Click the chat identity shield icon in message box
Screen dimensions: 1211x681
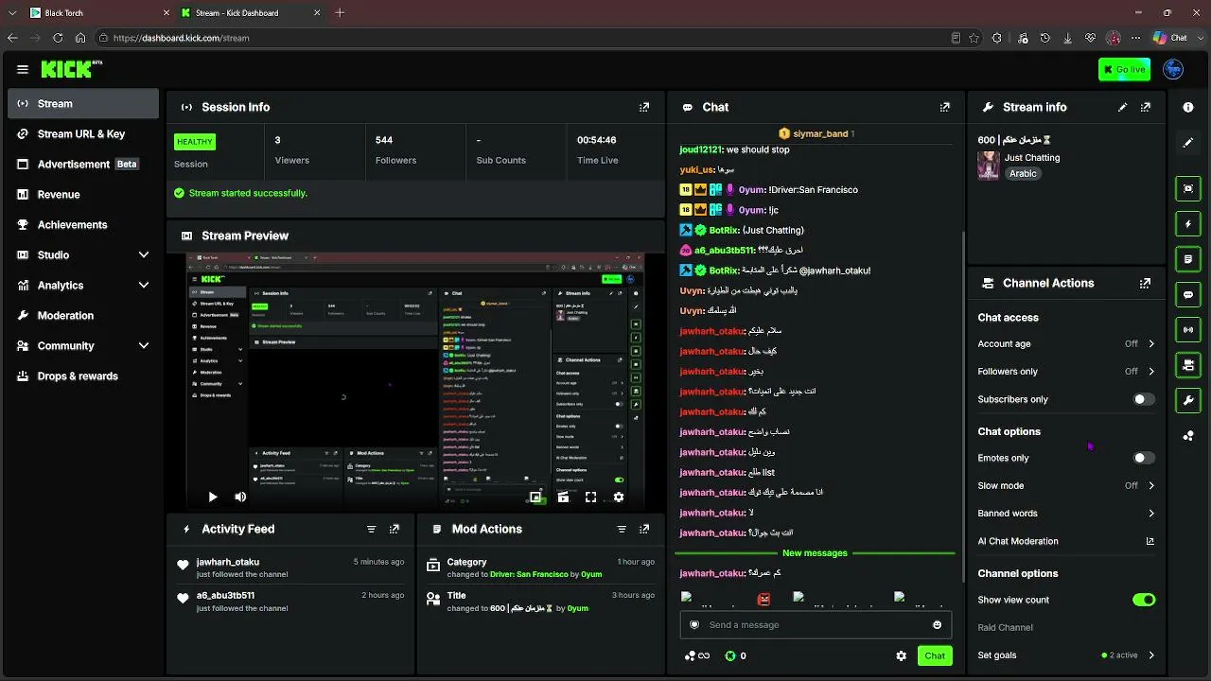click(x=694, y=624)
